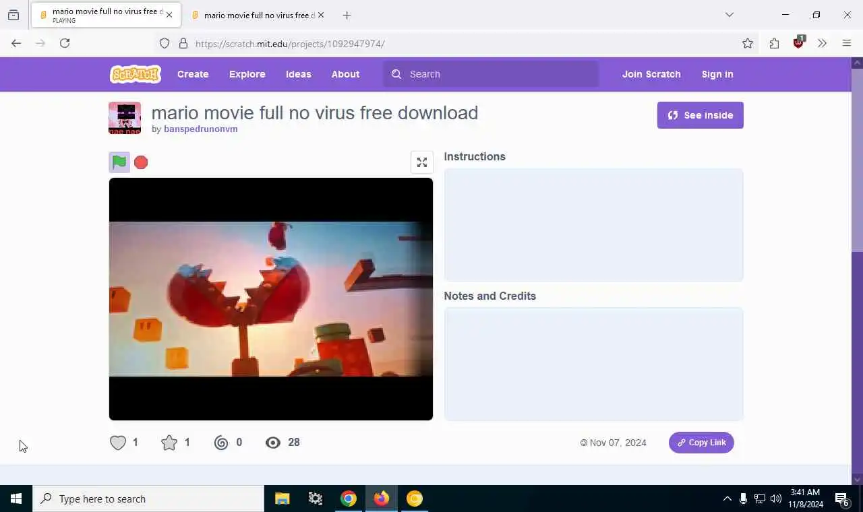Show more toolbar tools chevron
Screen dimensions: 863x512
[822, 43]
